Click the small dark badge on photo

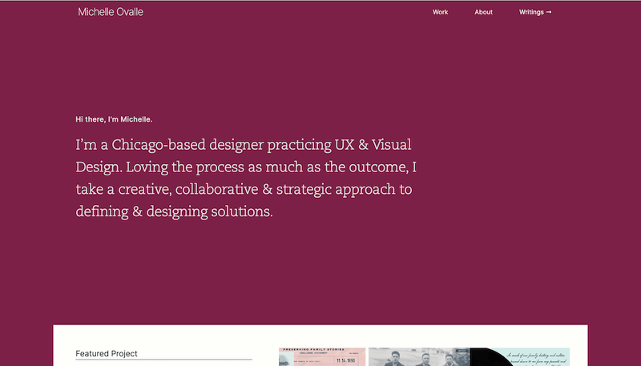(462, 351)
